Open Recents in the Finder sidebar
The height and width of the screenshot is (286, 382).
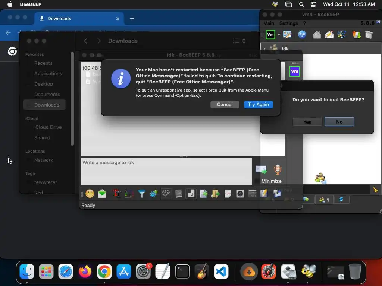click(43, 63)
